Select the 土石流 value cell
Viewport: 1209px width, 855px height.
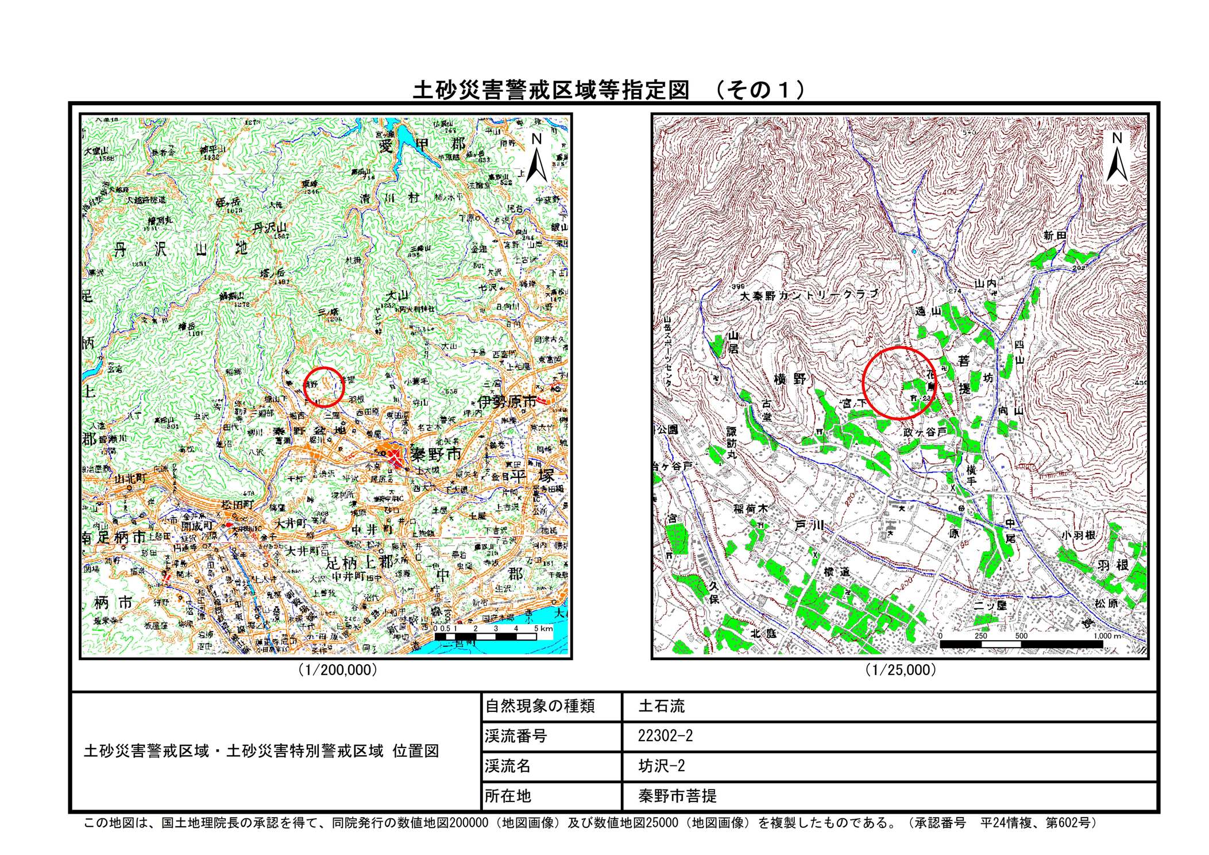point(660,706)
